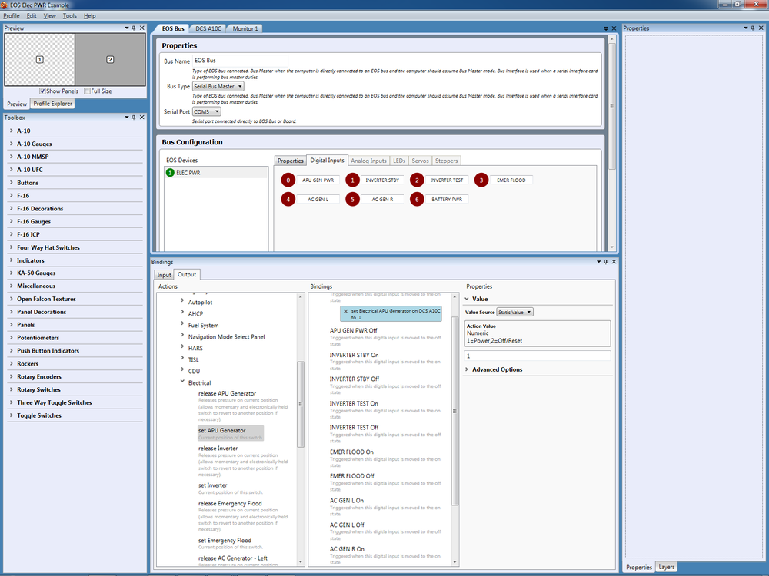Switch to the Monitor 1 tab
769x576 pixels.
(245, 28)
